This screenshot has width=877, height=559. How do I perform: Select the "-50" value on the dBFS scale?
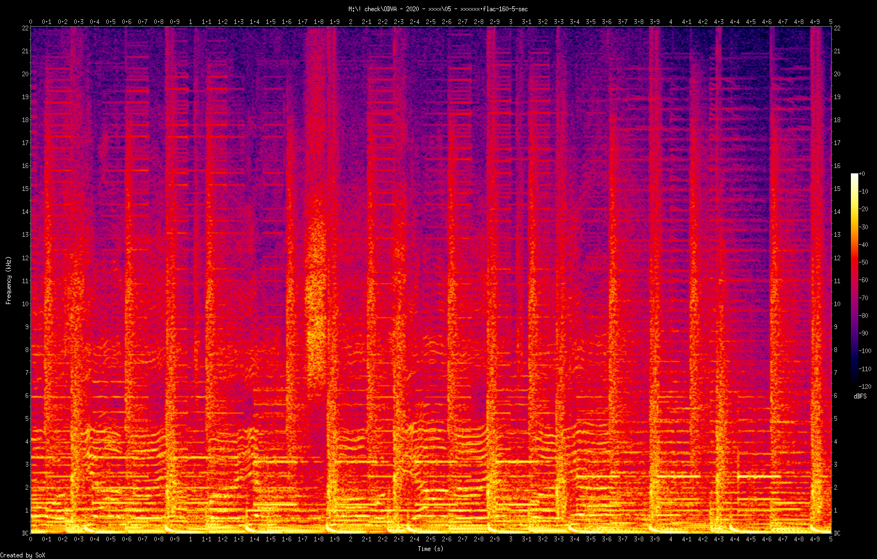pyautogui.click(x=864, y=262)
